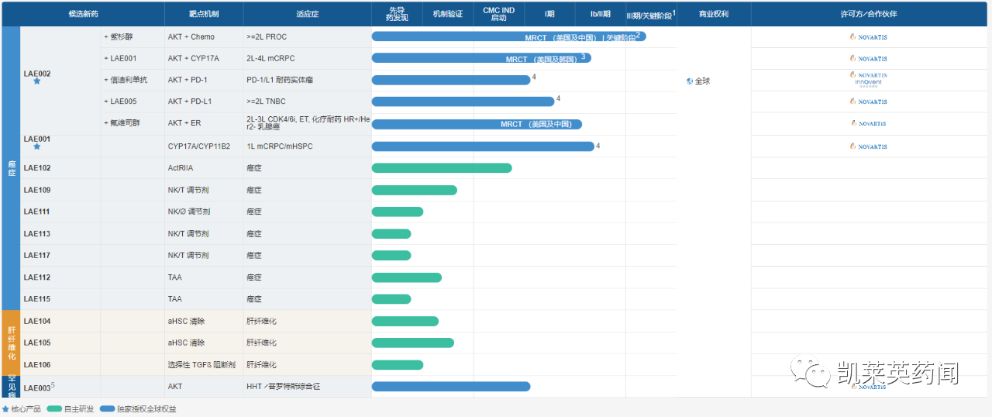The image size is (992, 417).
Task: Click the green progress bar for LAE109
Action: click(x=414, y=190)
